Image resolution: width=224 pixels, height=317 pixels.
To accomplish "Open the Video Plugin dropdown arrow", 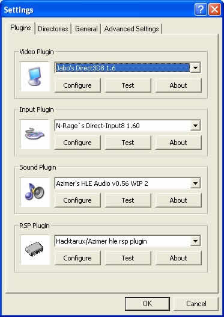I will point(195,68).
